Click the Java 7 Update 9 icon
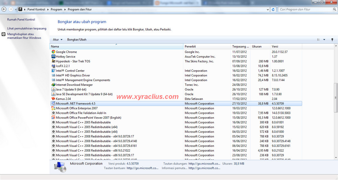This screenshot has width=338, height=180. tap(53, 89)
